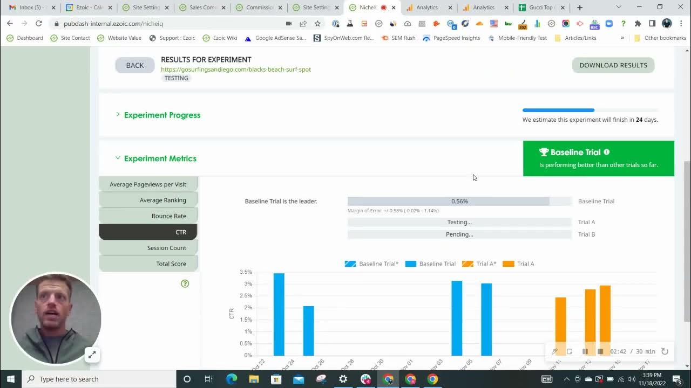
Task: Open the metrics help question mark icon
Action: (x=185, y=283)
